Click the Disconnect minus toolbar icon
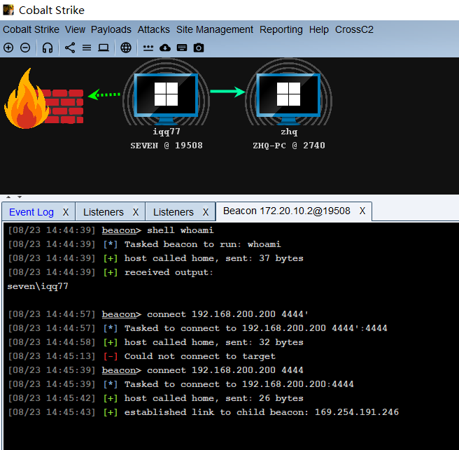Viewport: 459px width, 450px height. pyautogui.click(x=25, y=48)
